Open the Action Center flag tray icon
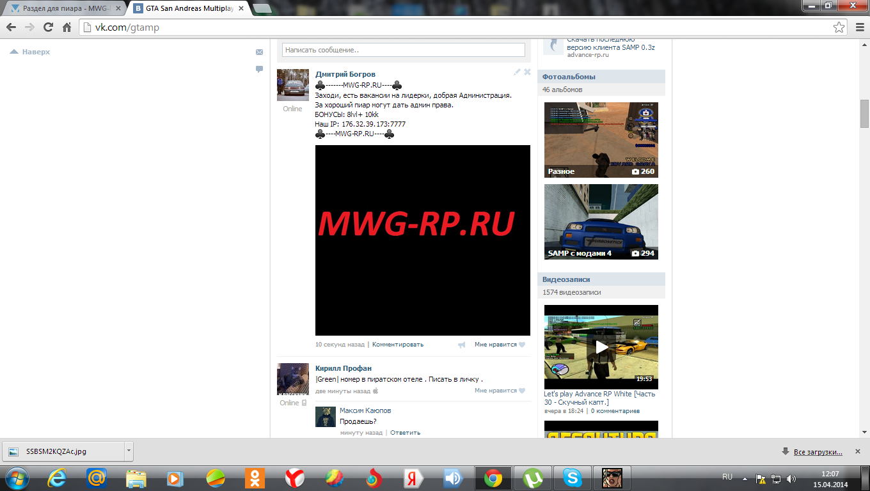870x491 pixels. 761,478
